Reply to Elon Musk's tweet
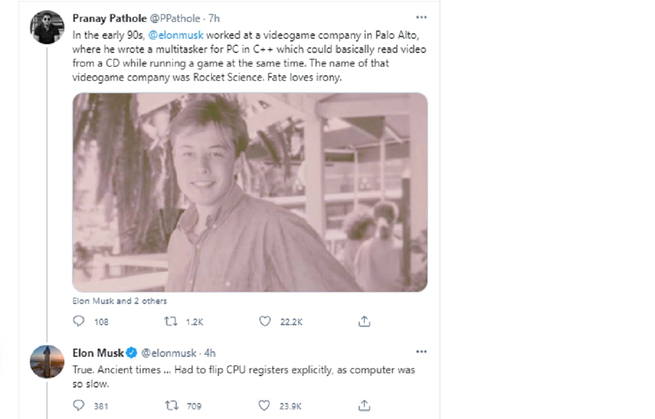Viewport: 655px width, 419px height. click(x=79, y=405)
